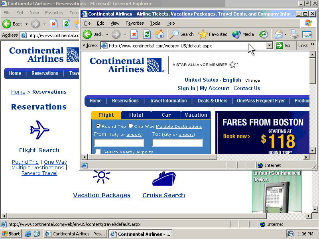
Task: Open Back history dropdown in rear window
Action: click(26, 24)
